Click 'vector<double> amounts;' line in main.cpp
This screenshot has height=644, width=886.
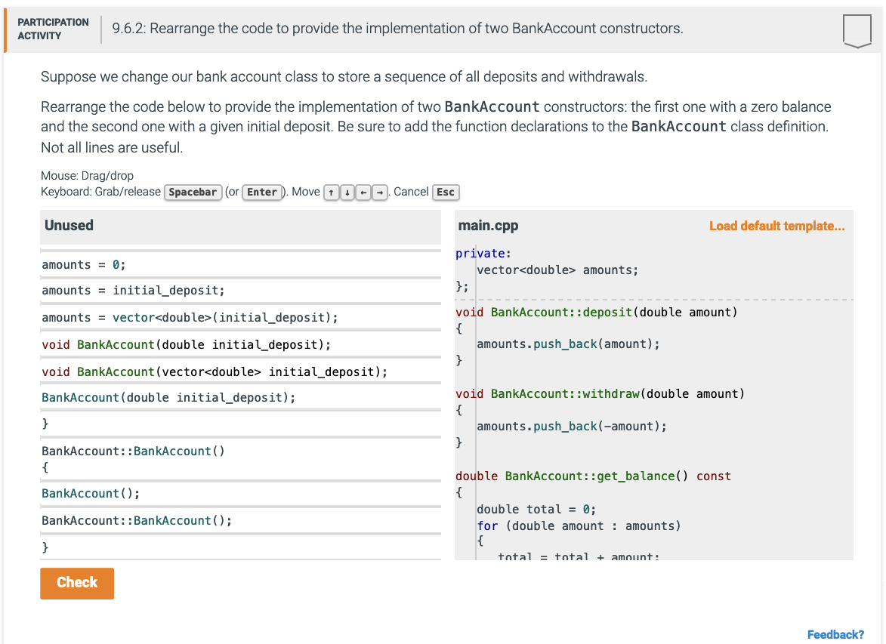557,270
